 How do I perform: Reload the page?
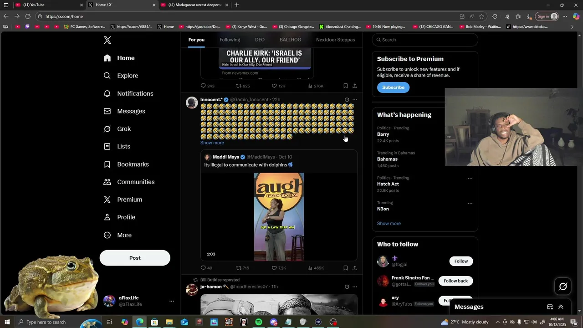[28, 16]
